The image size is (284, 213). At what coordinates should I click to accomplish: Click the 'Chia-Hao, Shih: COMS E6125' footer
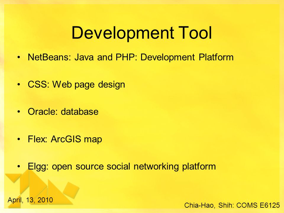pyautogui.click(x=232, y=205)
